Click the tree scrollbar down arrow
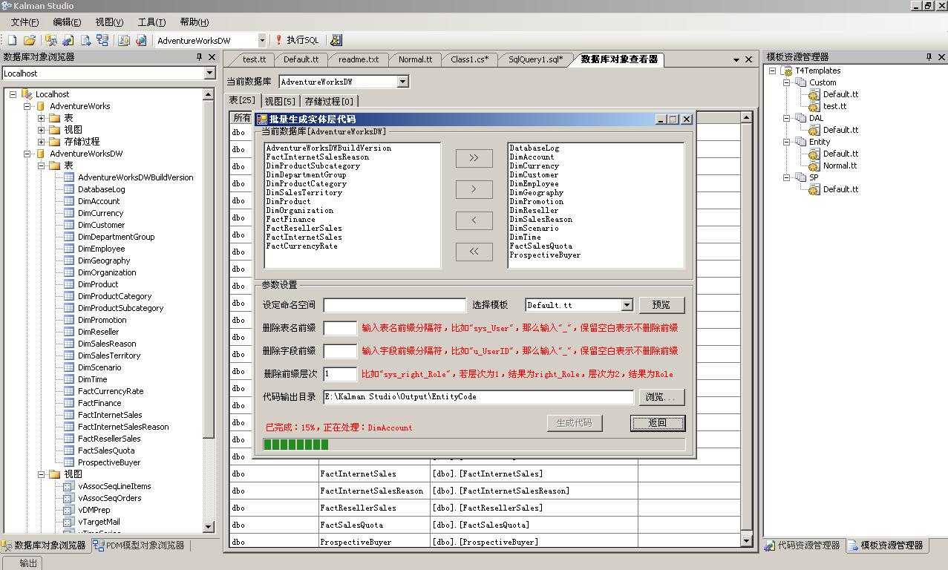The height and width of the screenshot is (570, 948). pos(209,527)
